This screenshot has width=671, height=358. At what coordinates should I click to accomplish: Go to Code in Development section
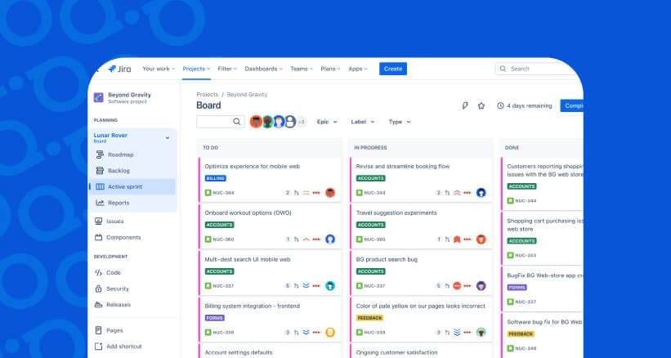click(114, 272)
